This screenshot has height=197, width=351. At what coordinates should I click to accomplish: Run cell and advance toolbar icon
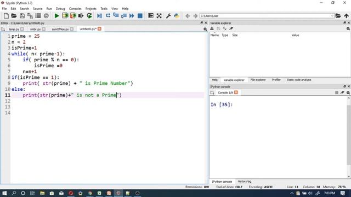(x=73, y=16)
